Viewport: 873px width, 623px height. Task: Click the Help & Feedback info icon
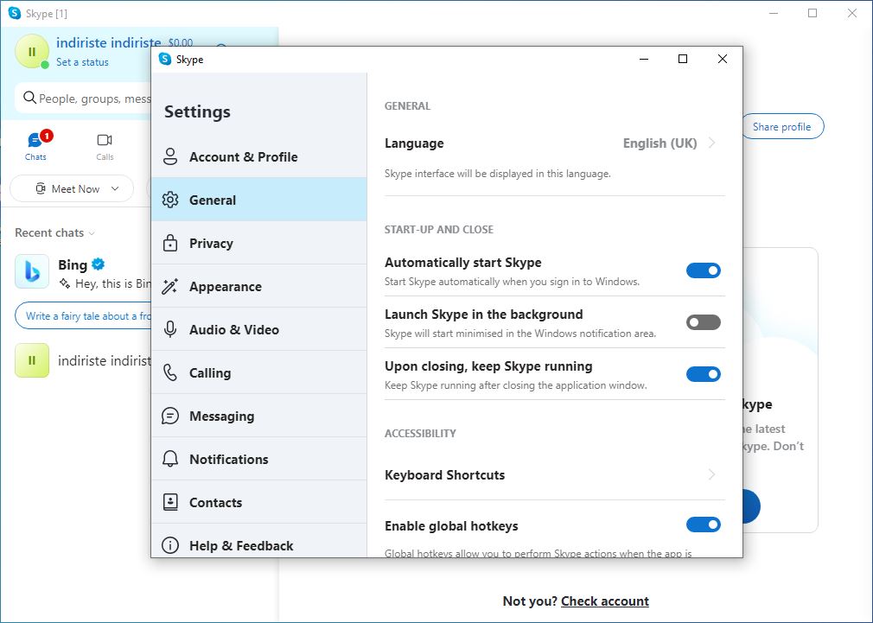tap(169, 545)
